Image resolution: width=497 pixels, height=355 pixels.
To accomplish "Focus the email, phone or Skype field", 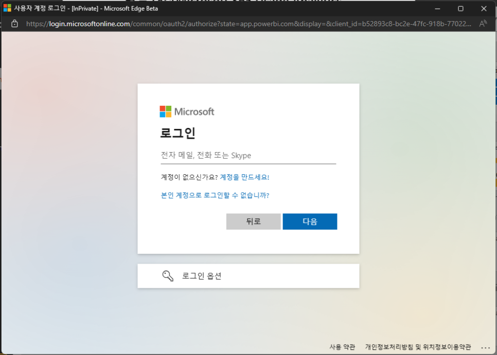I will 248,156.
